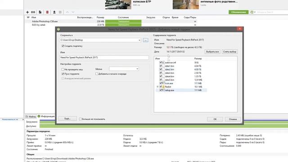Close the Add New Torrent dialog
Viewport: 288px width, 162px height.
240,29
